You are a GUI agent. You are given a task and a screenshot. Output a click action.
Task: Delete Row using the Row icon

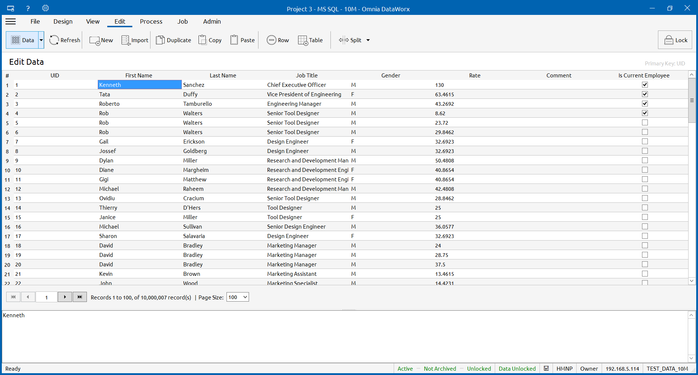point(271,40)
